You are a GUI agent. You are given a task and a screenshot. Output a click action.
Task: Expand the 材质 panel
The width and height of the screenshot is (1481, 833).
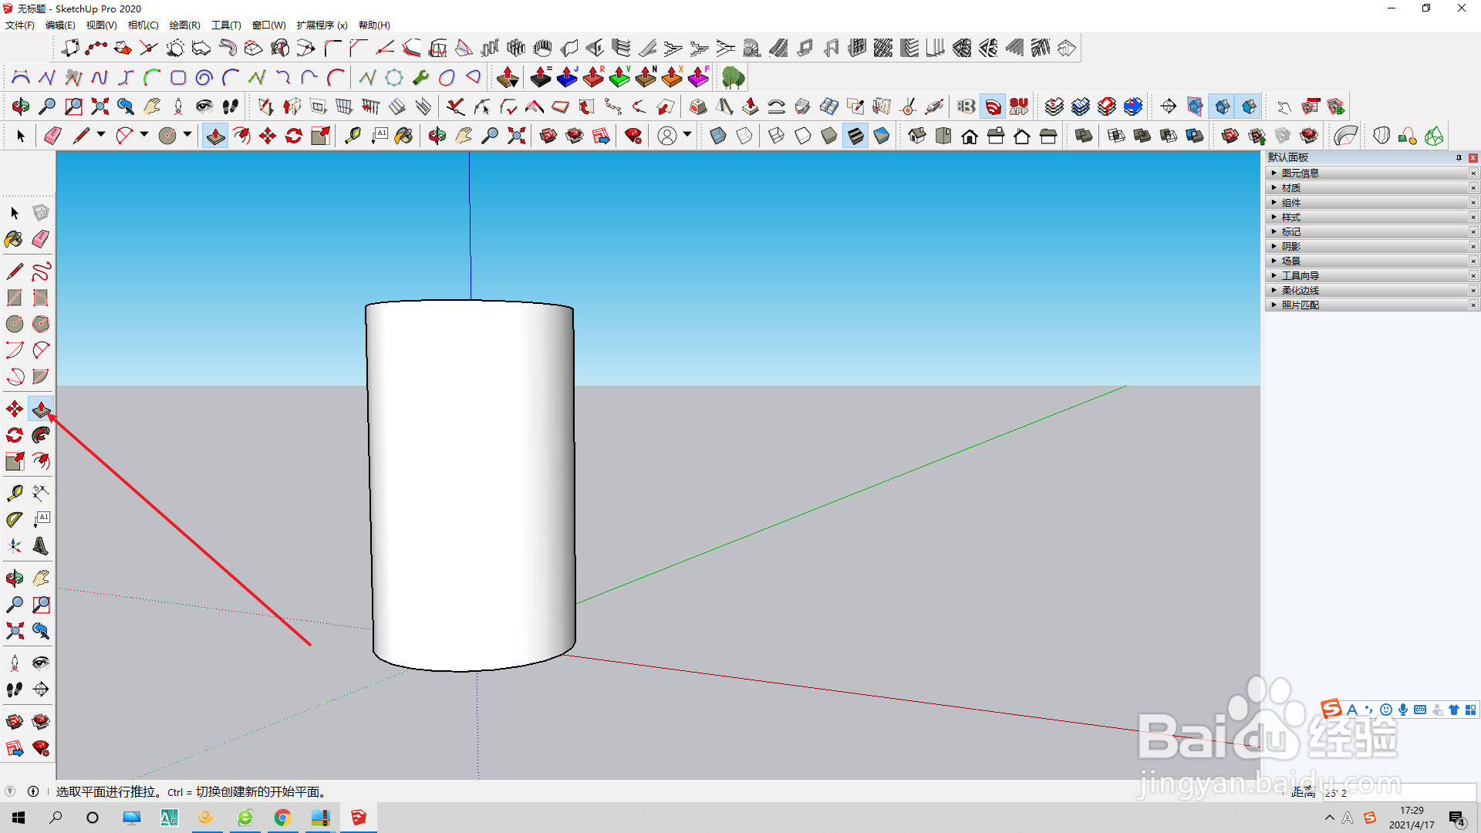click(x=1290, y=187)
